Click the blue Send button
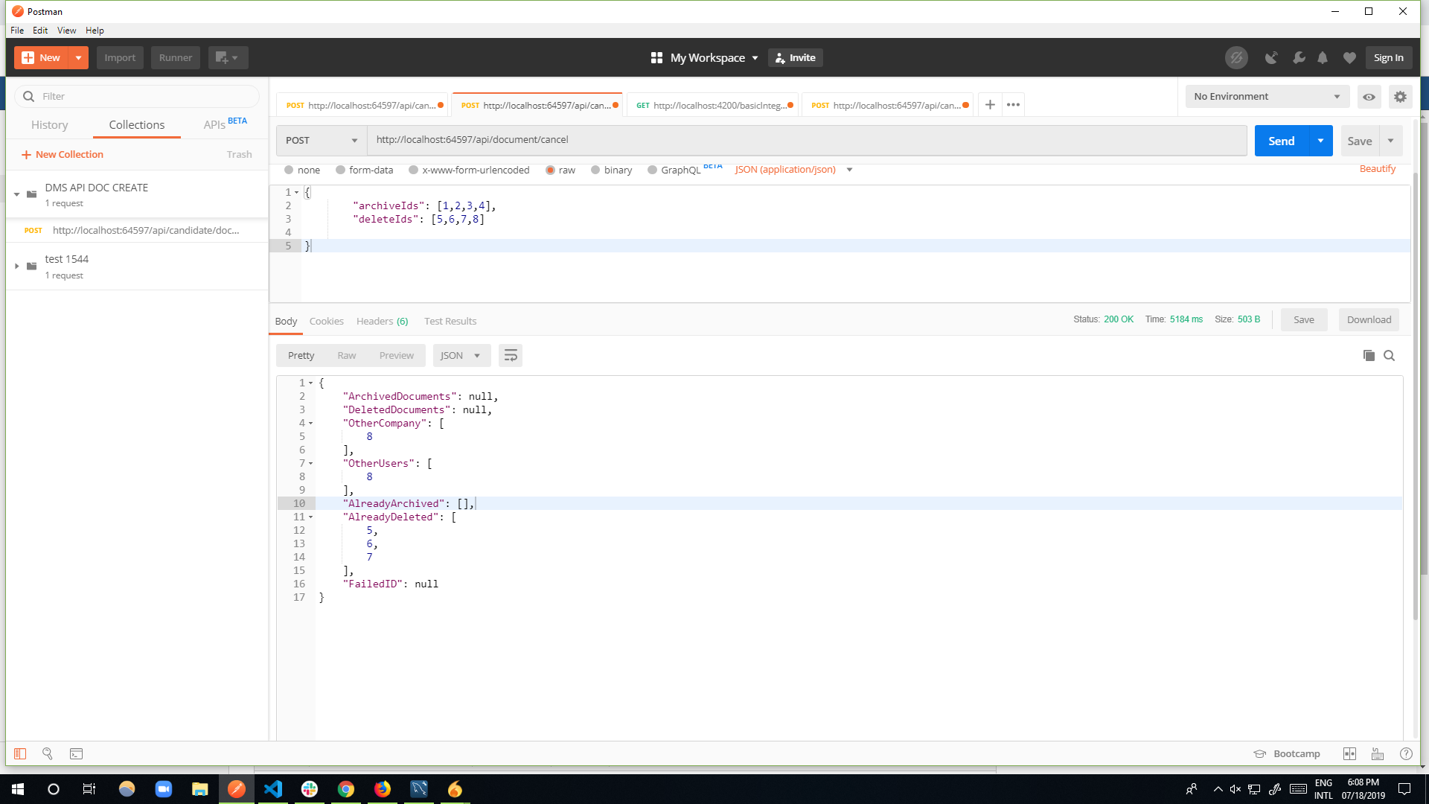Image resolution: width=1429 pixels, height=804 pixels. coord(1281,141)
